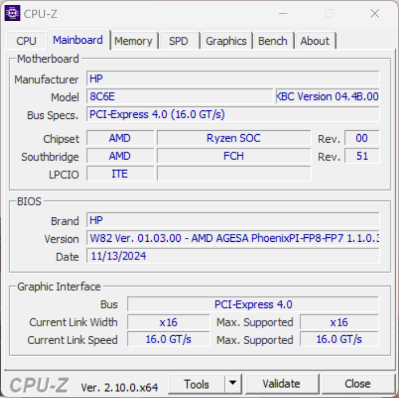Click the Graphic Interface Bus PCI-Express 4.0 field
The image size is (399, 398).
[x=253, y=304]
